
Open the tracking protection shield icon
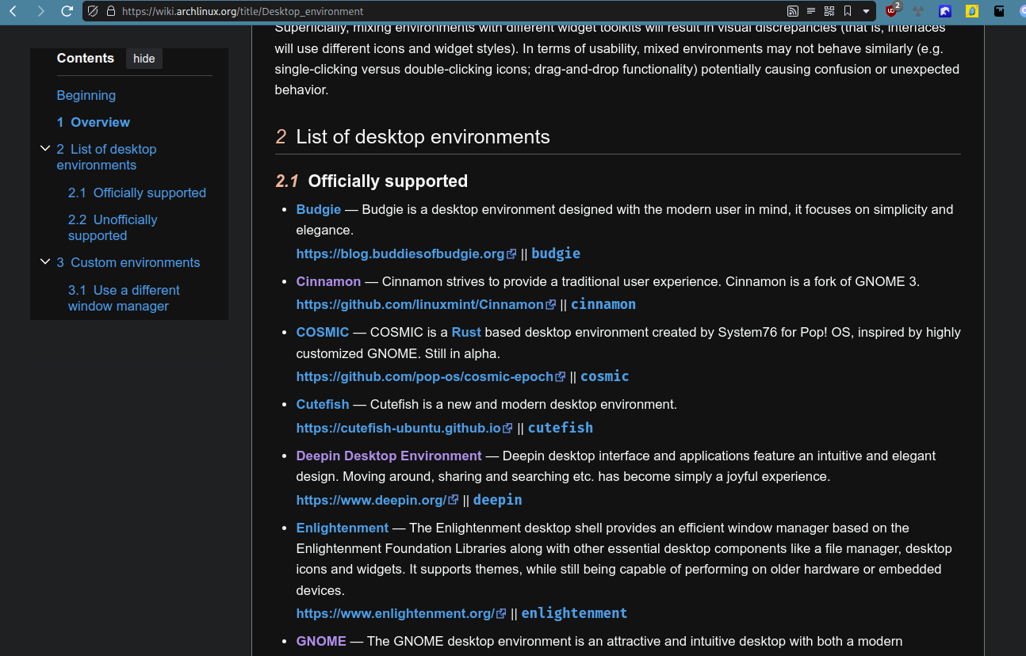tap(94, 11)
